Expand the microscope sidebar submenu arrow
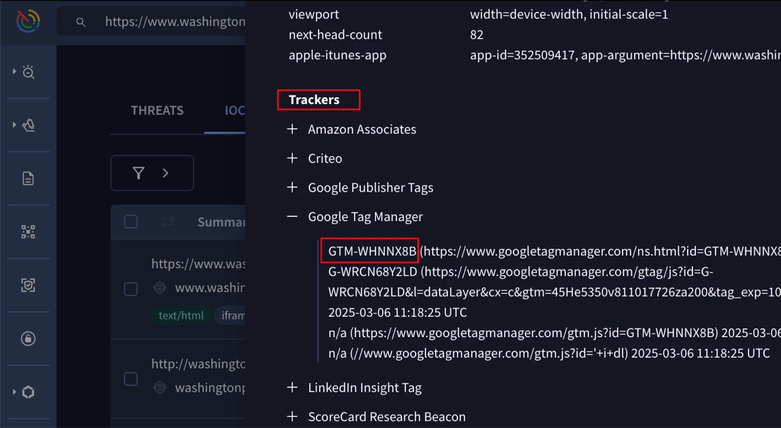 pos(14,125)
